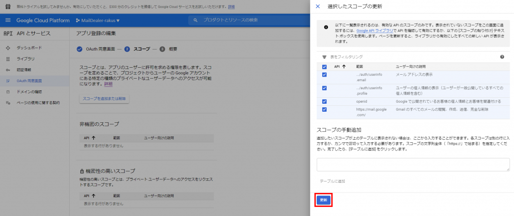Click the 更新 button
This screenshot has width=514, height=216.
coord(324,200)
